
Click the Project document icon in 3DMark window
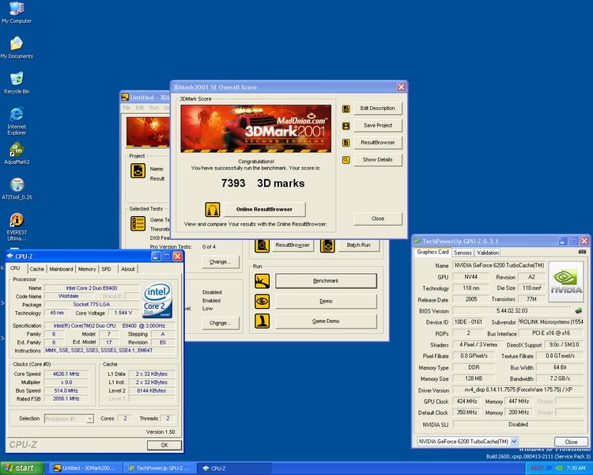[138, 170]
